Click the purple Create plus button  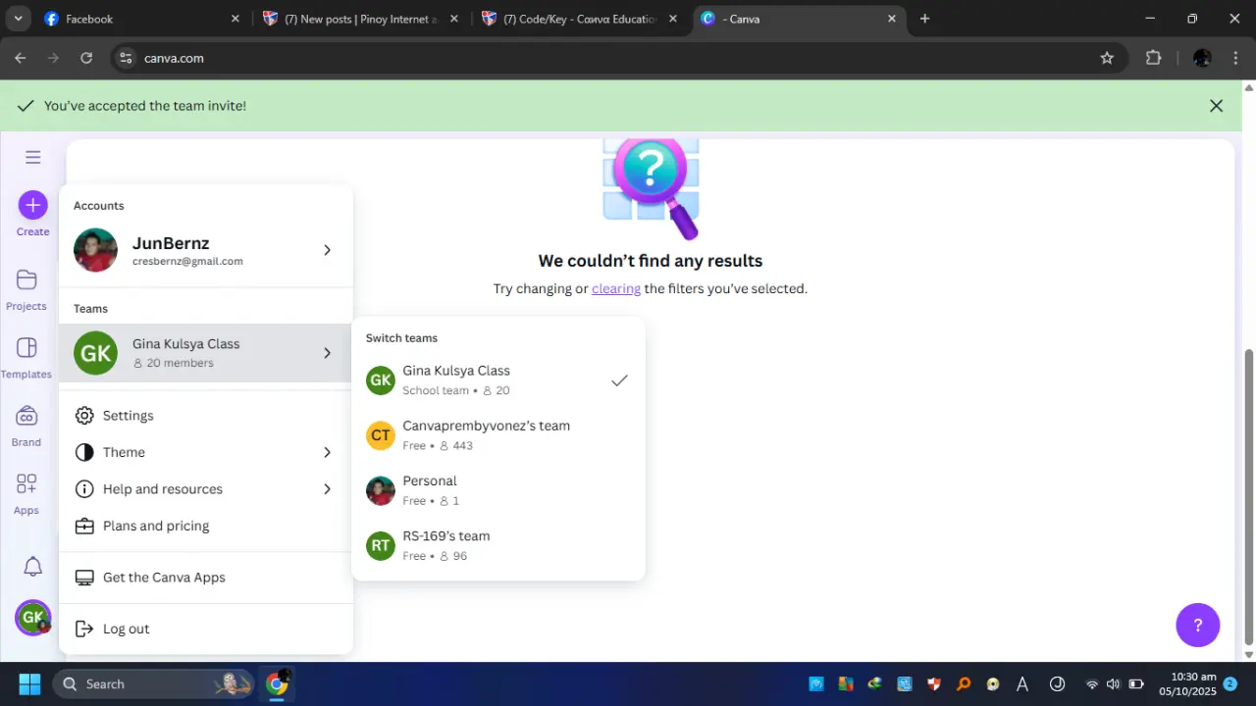(32, 205)
